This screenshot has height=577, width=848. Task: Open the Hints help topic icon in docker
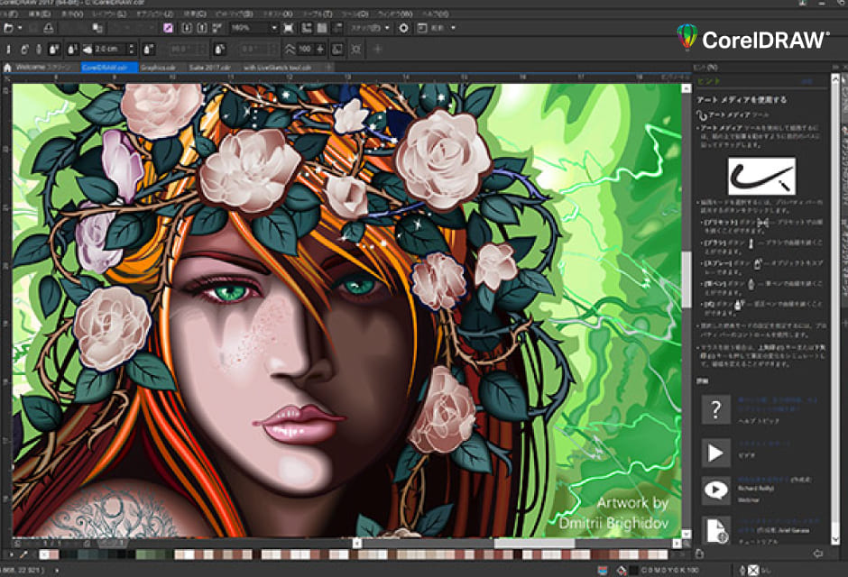coord(715,410)
